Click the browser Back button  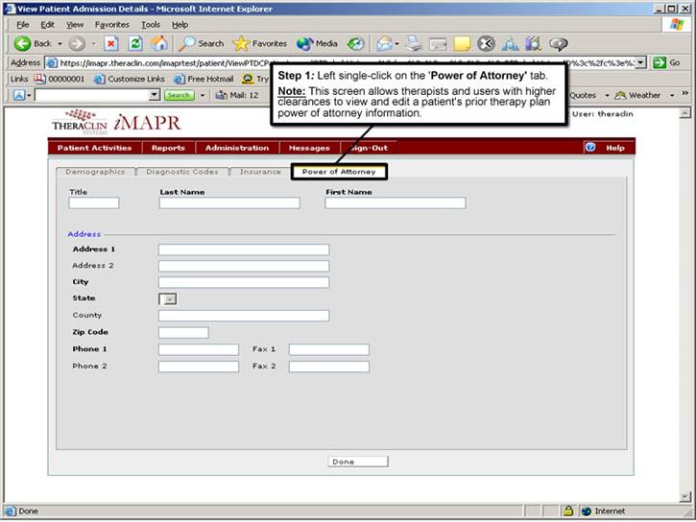[34, 43]
